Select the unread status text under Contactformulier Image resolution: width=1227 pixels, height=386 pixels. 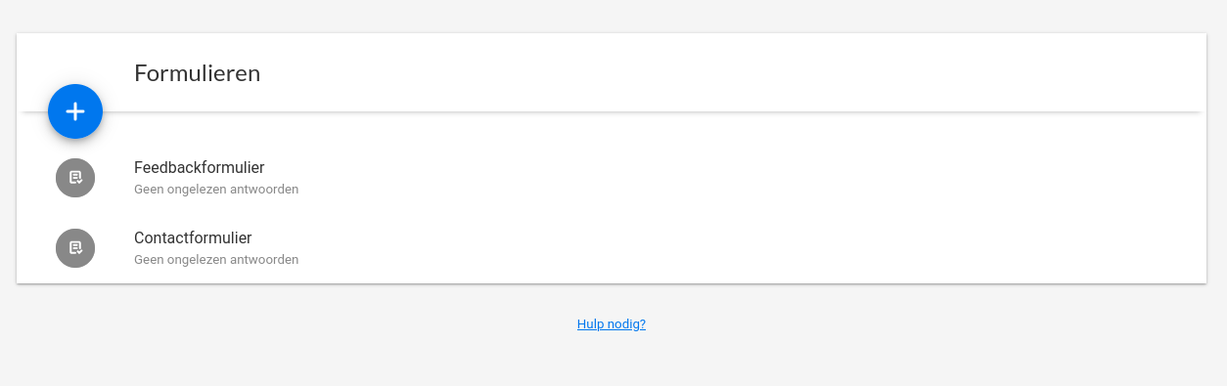(216, 260)
